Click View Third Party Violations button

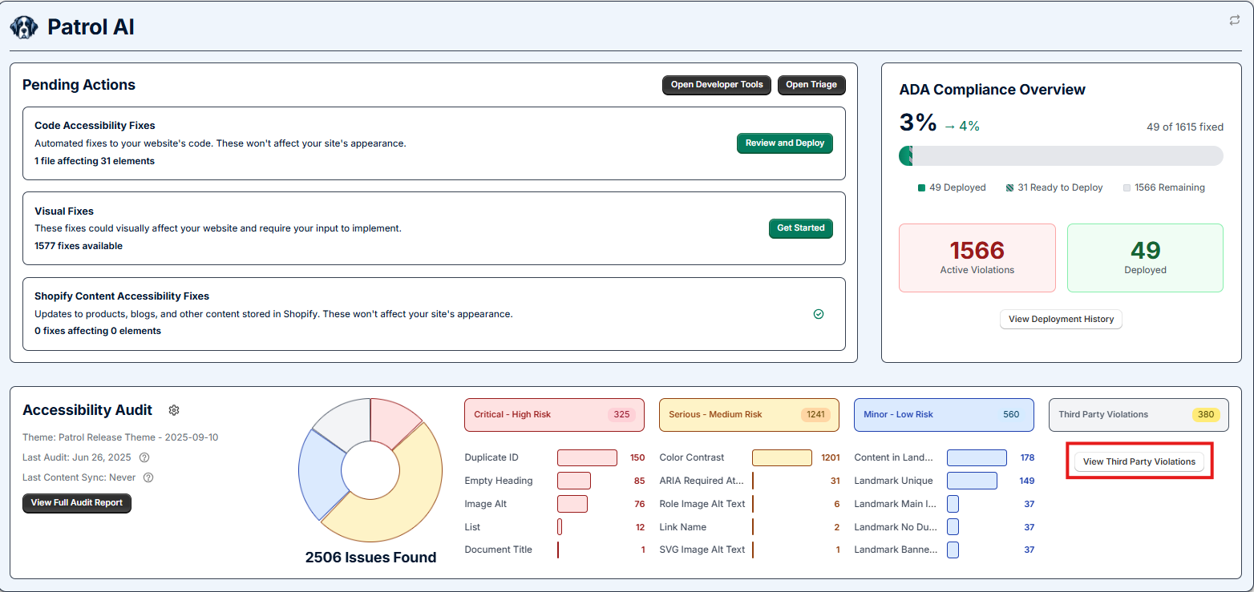pos(1139,461)
